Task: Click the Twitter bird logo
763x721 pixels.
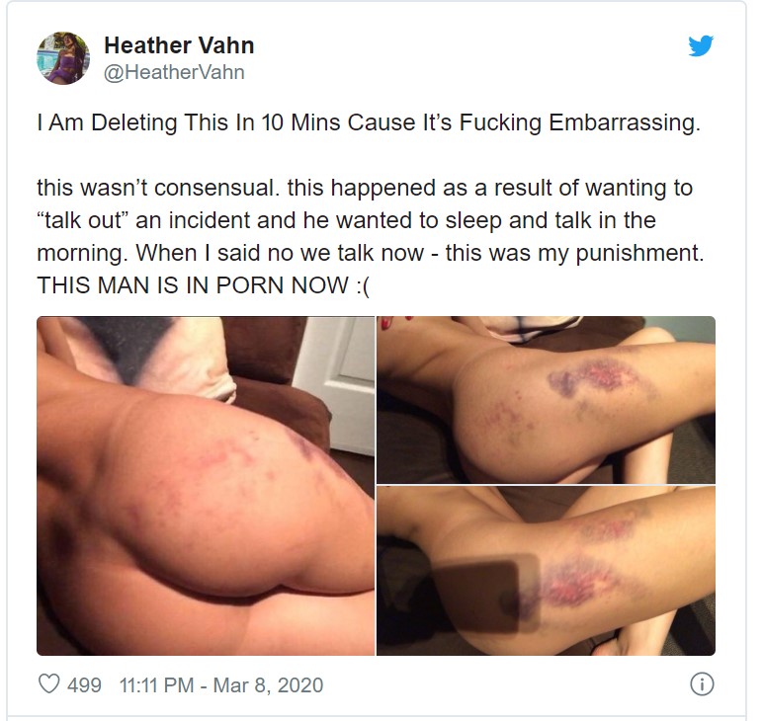Action: pyautogui.click(x=701, y=45)
